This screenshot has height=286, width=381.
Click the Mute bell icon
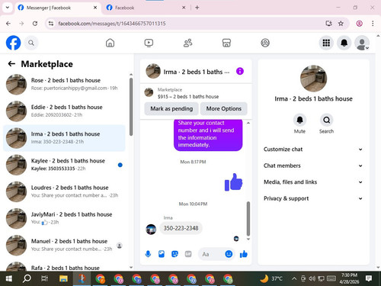coord(299,120)
